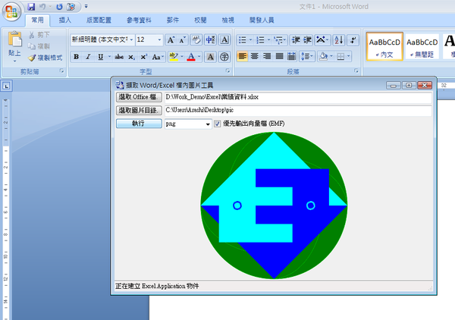Shrink font size icon
This screenshot has width=455, height=320.
(x=182, y=40)
